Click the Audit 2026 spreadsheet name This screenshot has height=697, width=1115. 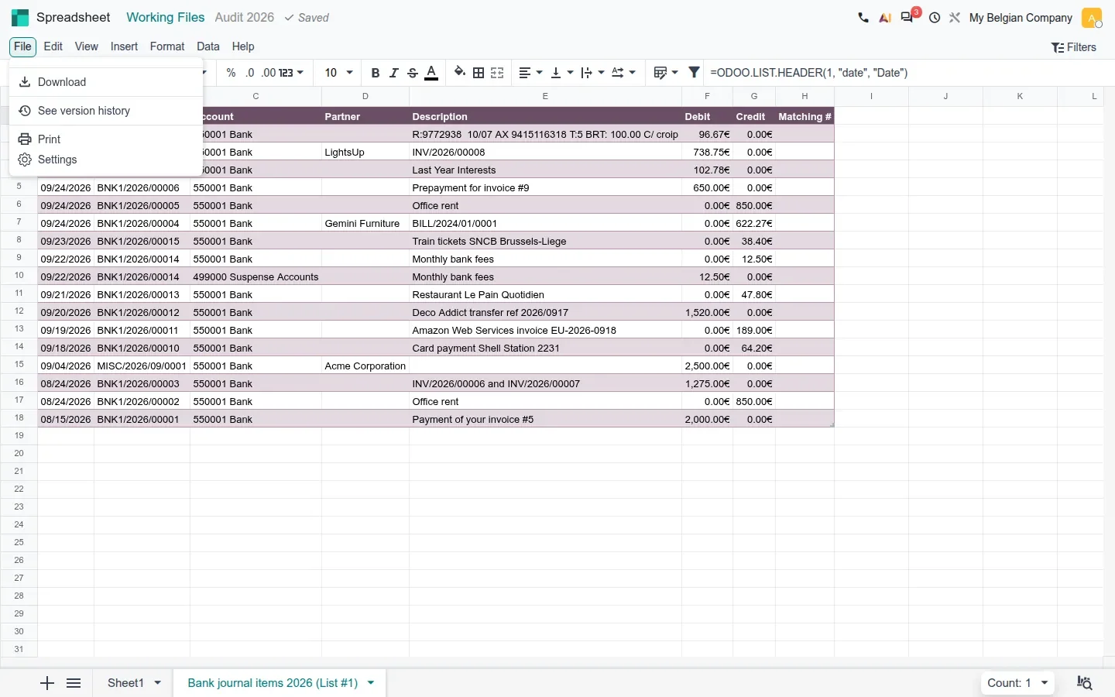[x=245, y=17]
